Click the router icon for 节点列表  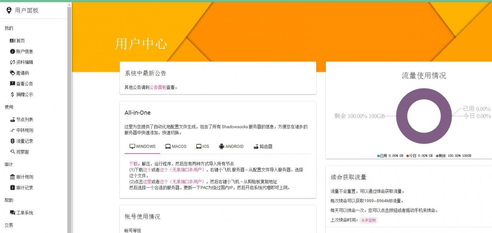[12, 119]
